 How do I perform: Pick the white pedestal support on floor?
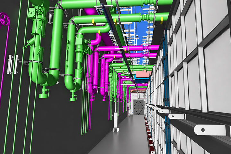click(x=116, y=122)
